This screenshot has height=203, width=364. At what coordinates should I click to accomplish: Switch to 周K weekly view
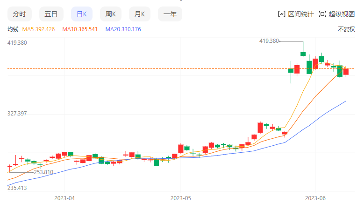[110, 14]
